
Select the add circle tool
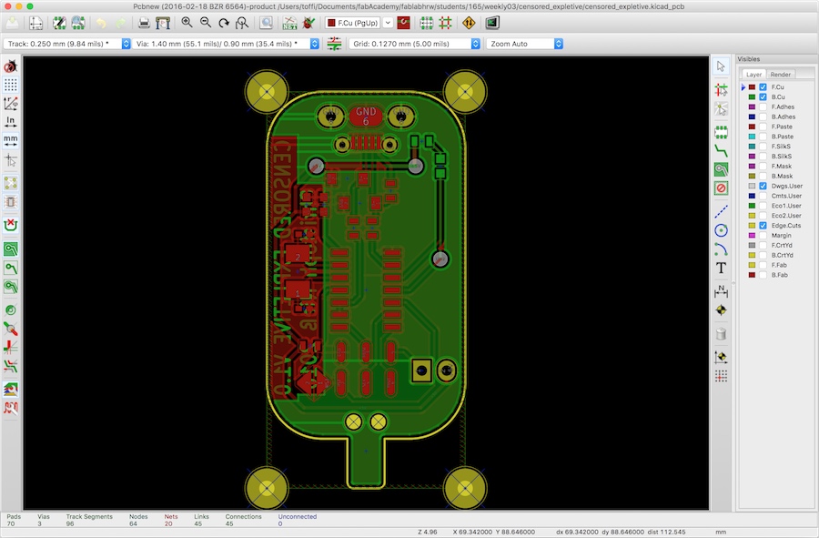(x=721, y=230)
